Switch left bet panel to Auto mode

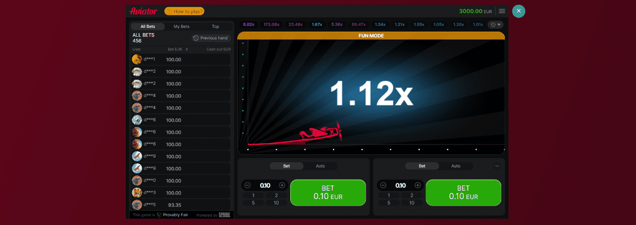pos(320,166)
